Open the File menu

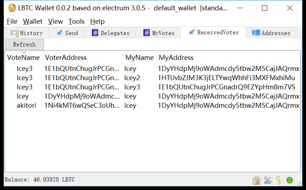point(12,22)
